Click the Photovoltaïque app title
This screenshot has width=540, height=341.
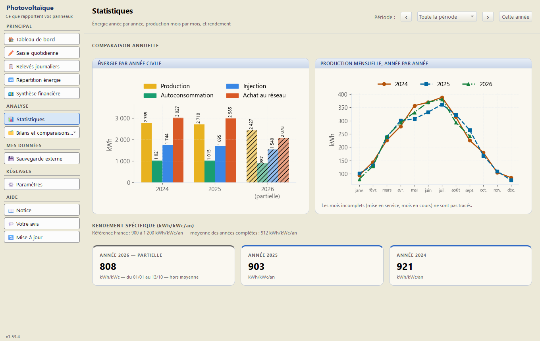click(30, 8)
